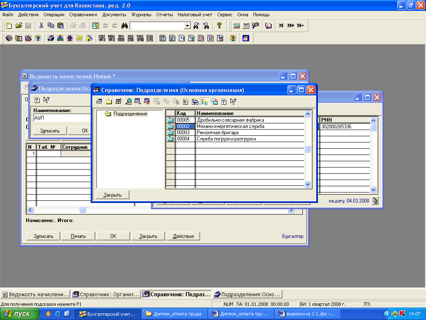Open the Сервис menu
Screen dimensions: 426x320
225,15
